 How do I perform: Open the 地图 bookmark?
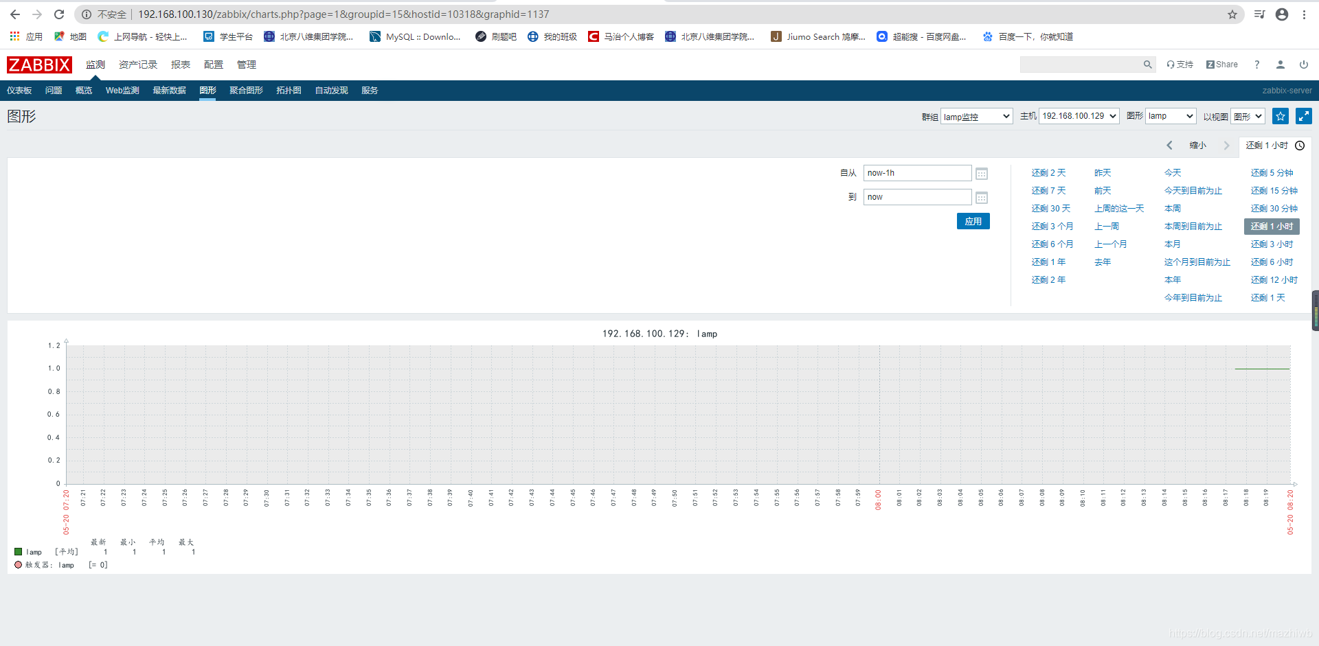pos(71,36)
